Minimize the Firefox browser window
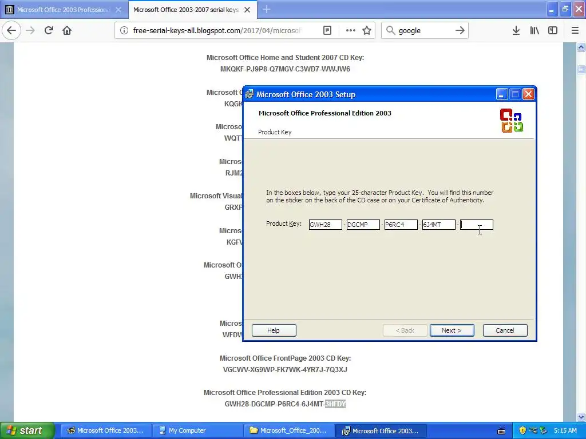Viewport: 586px width, 439px height. [551, 9]
